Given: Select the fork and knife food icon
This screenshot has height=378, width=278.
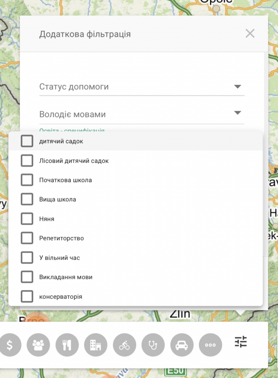Looking at the screenshot, I should (x=67, y=345).
